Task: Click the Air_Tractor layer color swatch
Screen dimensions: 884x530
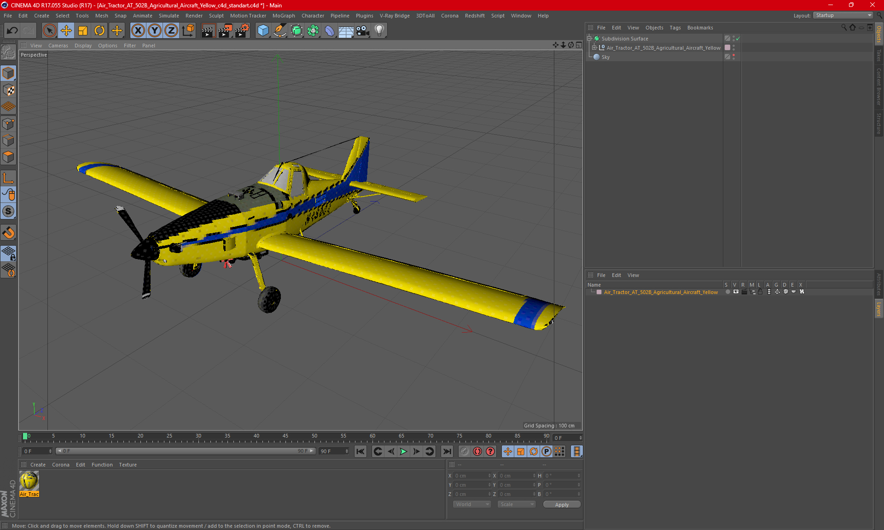Action: 599,292
